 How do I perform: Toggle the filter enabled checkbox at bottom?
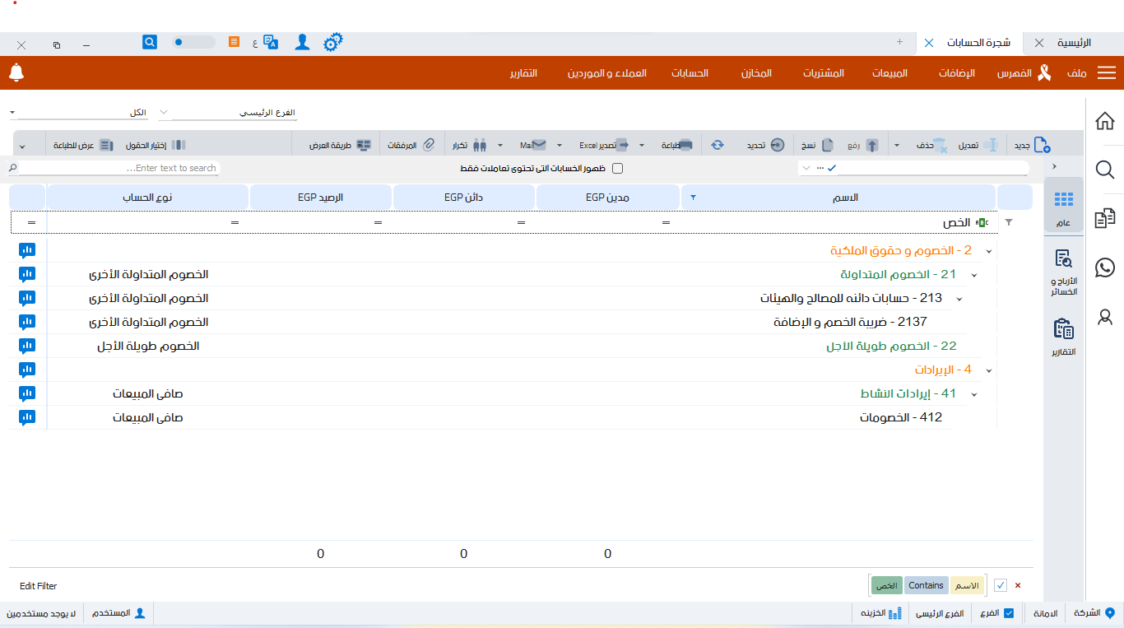pyautogui.click(x=1001, y=585)
